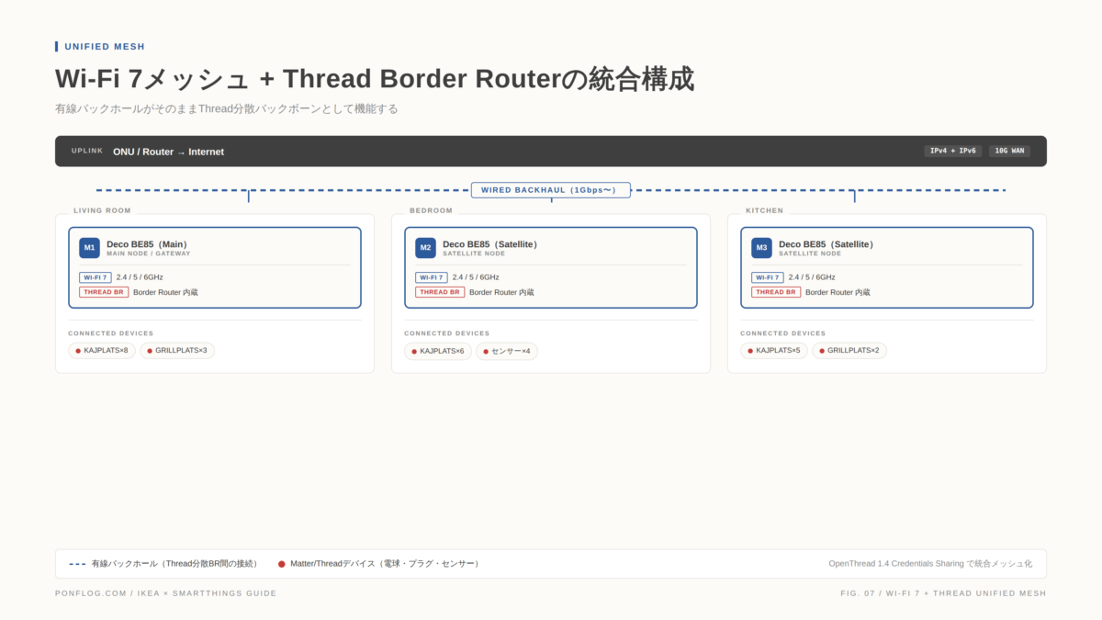Click SATELLITE NODE under the M3 node
Image resolution: width=1102 pixels, height=620 pixels.
coord(810,254)
